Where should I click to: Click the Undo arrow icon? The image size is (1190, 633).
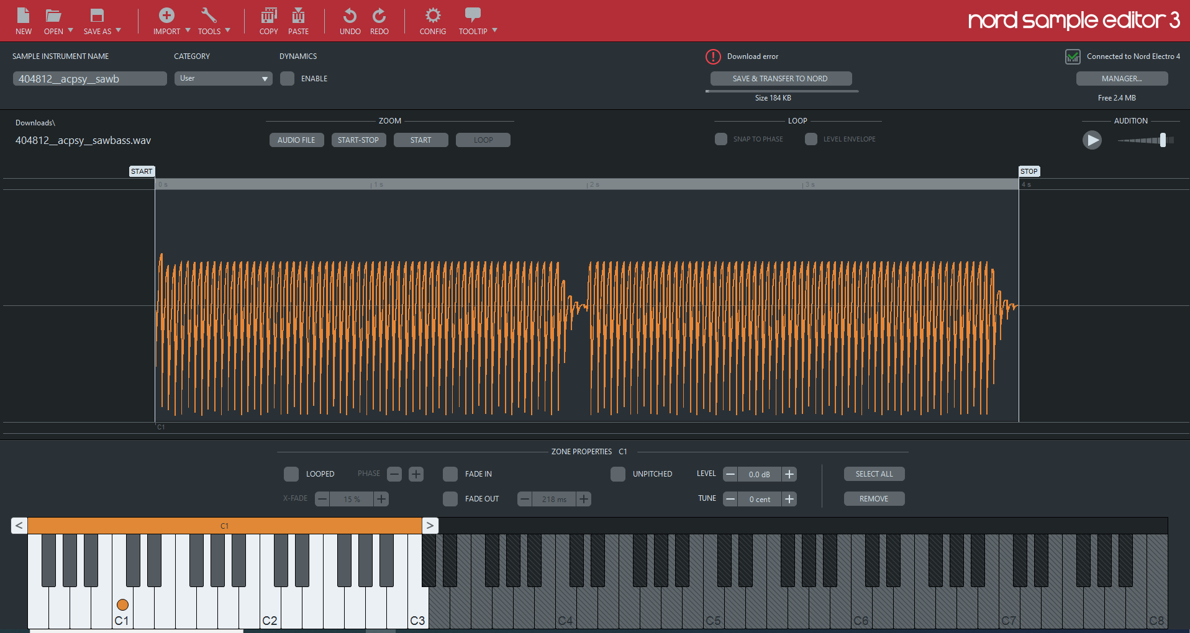tap(350, 16)
